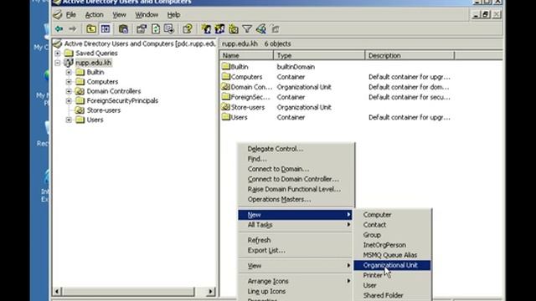Screen dimensions: 536x301
Task: Go up one level with folder icon
Action: (91, 29)
